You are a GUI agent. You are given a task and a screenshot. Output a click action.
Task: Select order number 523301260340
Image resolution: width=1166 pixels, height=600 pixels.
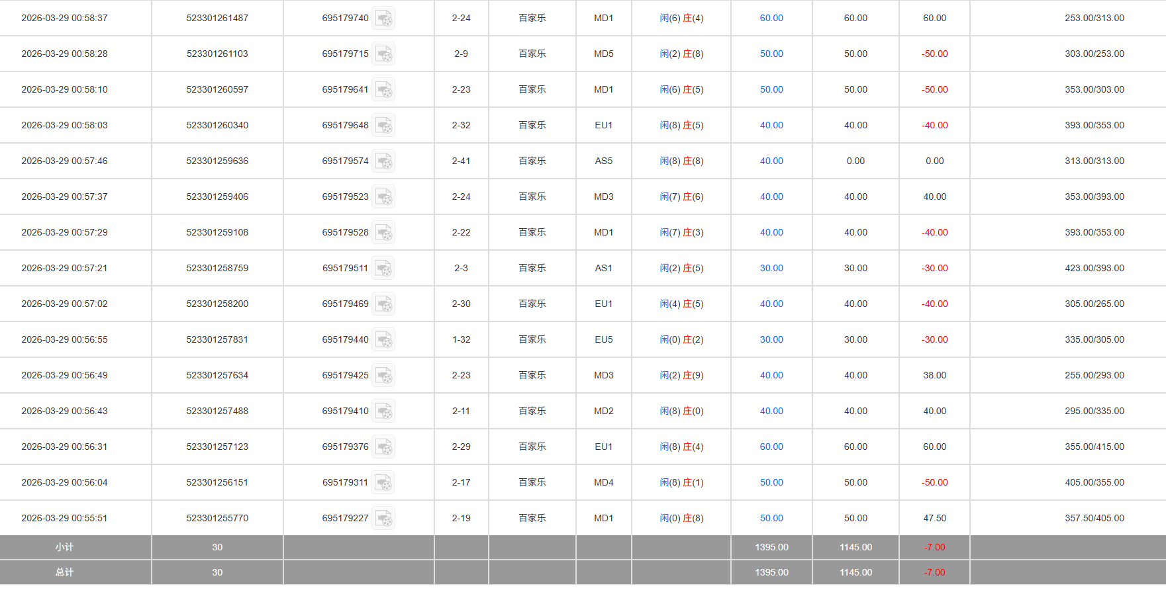217,126
